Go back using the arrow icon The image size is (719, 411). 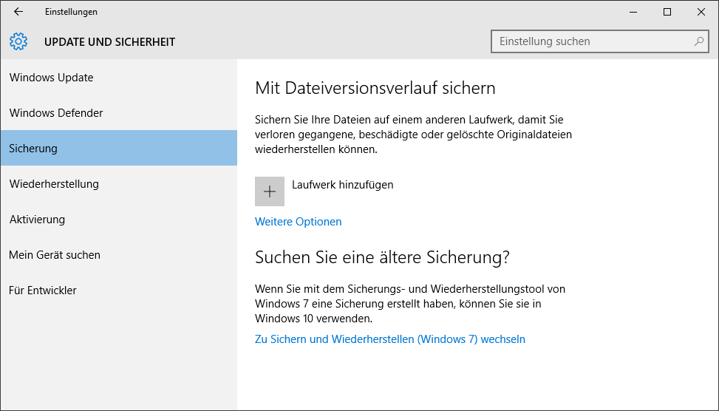(x=18, y=12)
